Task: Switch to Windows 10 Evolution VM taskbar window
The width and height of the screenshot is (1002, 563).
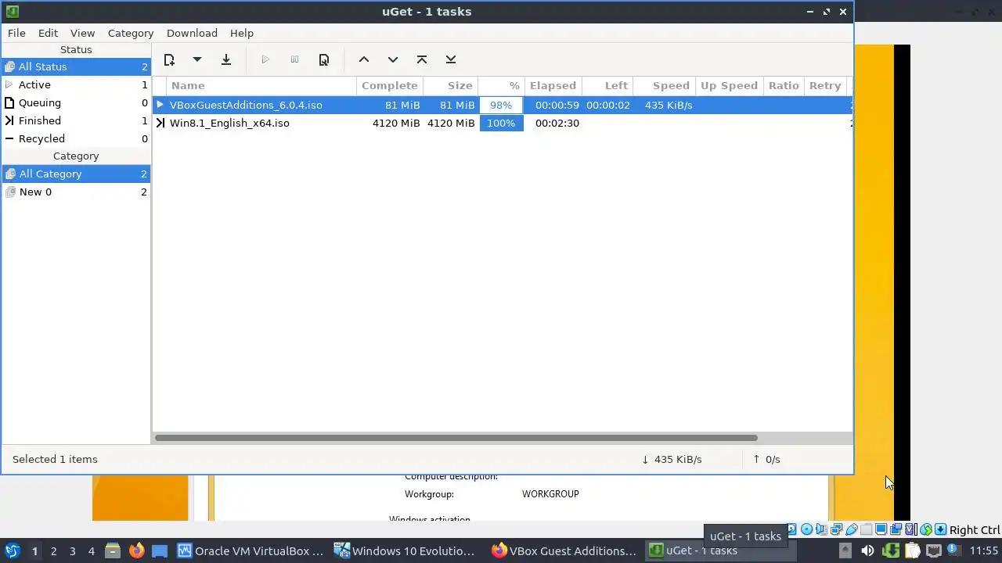Action: 407,550
